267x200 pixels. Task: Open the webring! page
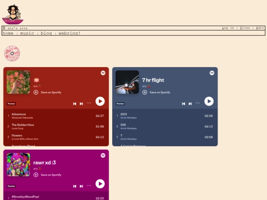69,33
